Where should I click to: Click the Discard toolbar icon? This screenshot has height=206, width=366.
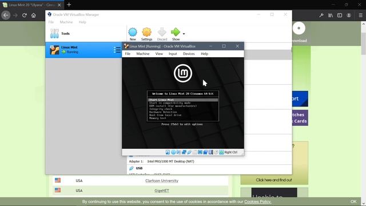click(x=162, y=32)
